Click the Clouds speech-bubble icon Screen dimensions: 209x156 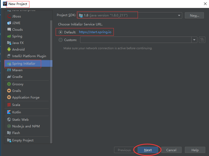point(9,30)
